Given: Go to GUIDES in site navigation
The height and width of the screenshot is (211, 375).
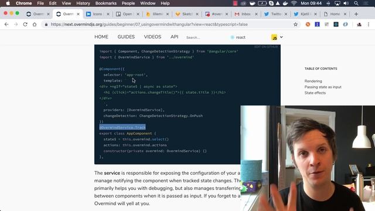Looking at the screenshot, I should click(x=126, y=37).
